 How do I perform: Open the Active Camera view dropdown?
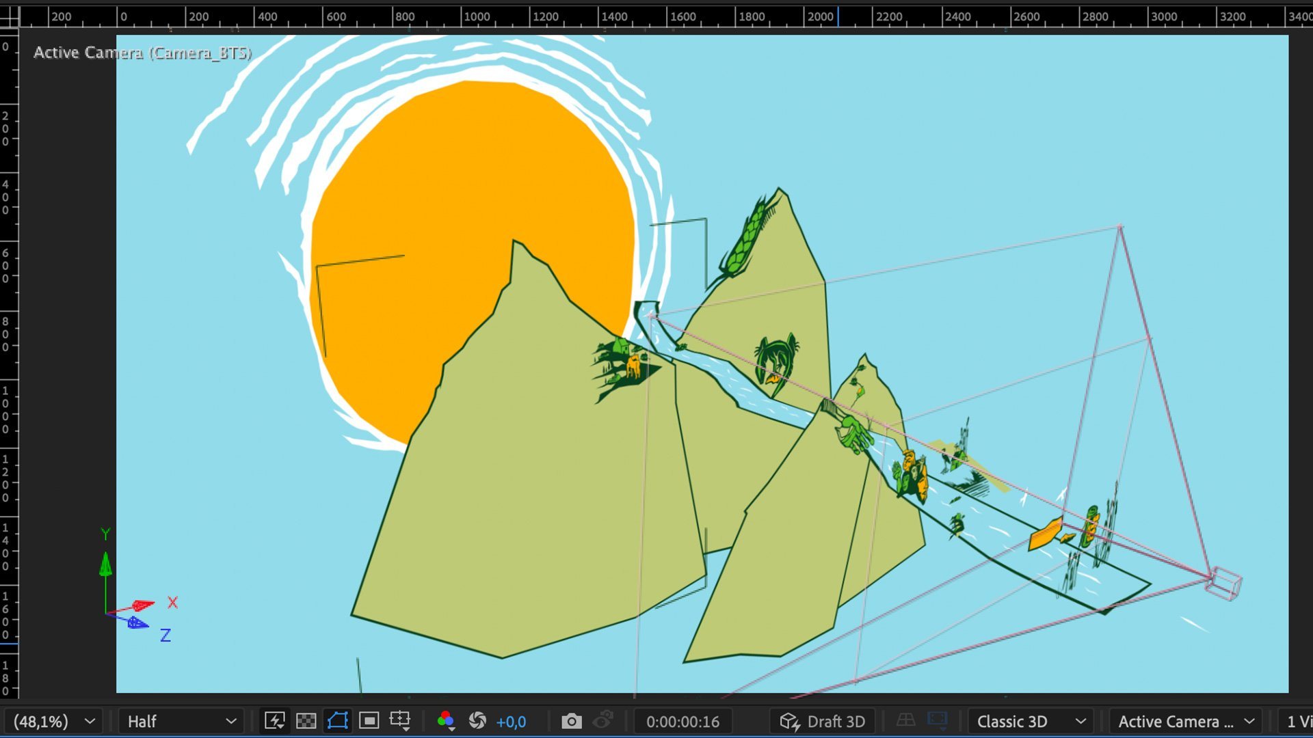click(1186, 722)
